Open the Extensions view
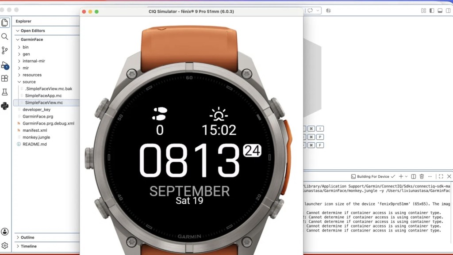453x255 pixels. click(x=4, y=79)
